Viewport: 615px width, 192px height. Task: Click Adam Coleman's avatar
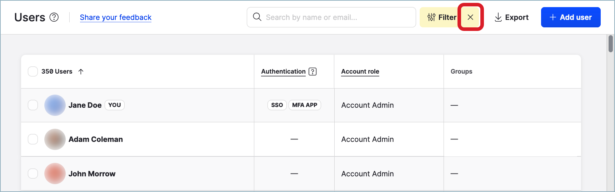click(55, 139)
